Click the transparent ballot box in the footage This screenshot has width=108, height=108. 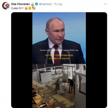(x=60, y=88)
